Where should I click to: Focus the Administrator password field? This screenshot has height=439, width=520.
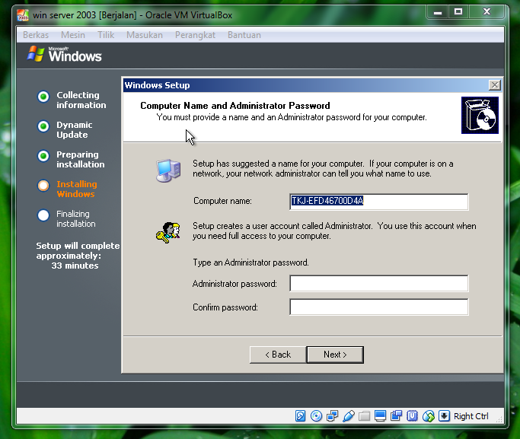click(x=378, y=283)
